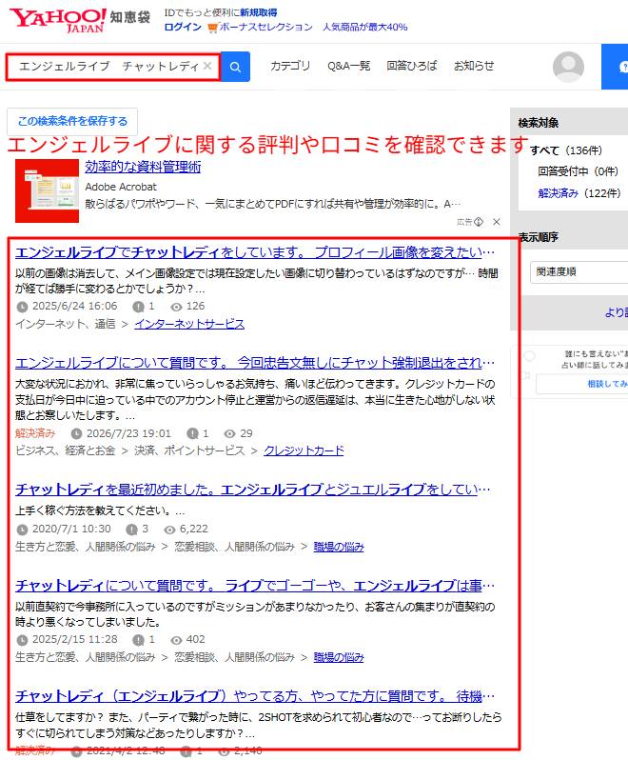Viewport: 628px width, 760px height.
Task: Click 職場の悩み link under 2020/7/1 result
Action: tap(339, 547)
